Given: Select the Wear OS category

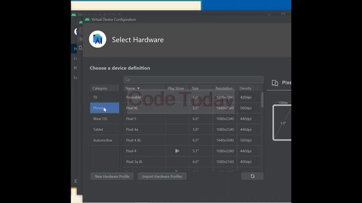Looking at the screenshot, I should 105,119.
